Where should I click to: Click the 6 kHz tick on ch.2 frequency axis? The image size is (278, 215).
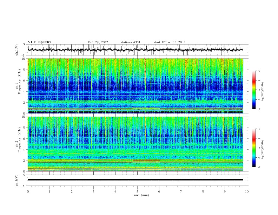pos(25,138)
